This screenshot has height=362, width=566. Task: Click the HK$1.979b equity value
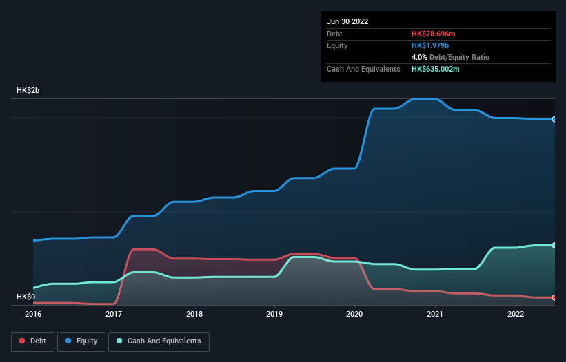pyautogui.click(x=430, y=45)
